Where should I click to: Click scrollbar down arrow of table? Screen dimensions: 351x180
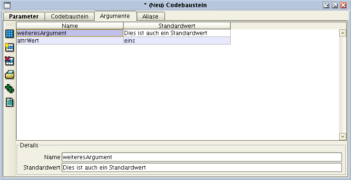click(x=342, y=136)
